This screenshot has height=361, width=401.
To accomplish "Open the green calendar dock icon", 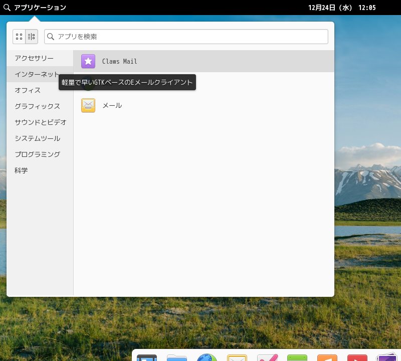I will pos(297,357).
